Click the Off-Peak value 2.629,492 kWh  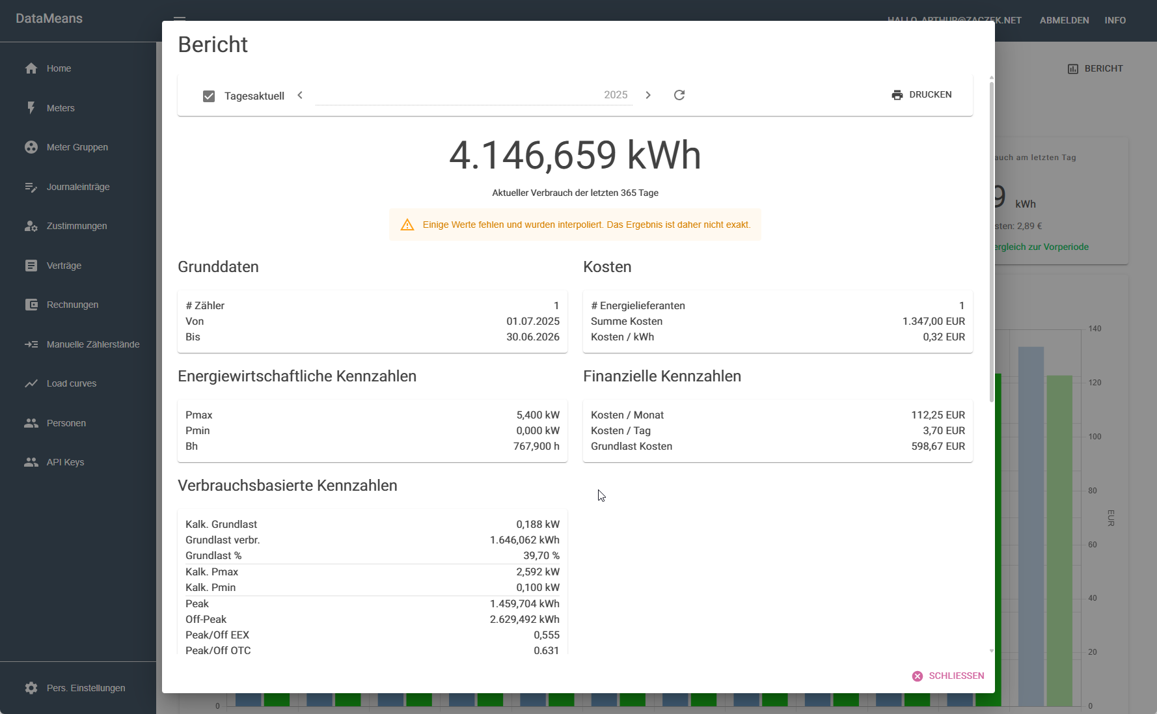point(524,620)
